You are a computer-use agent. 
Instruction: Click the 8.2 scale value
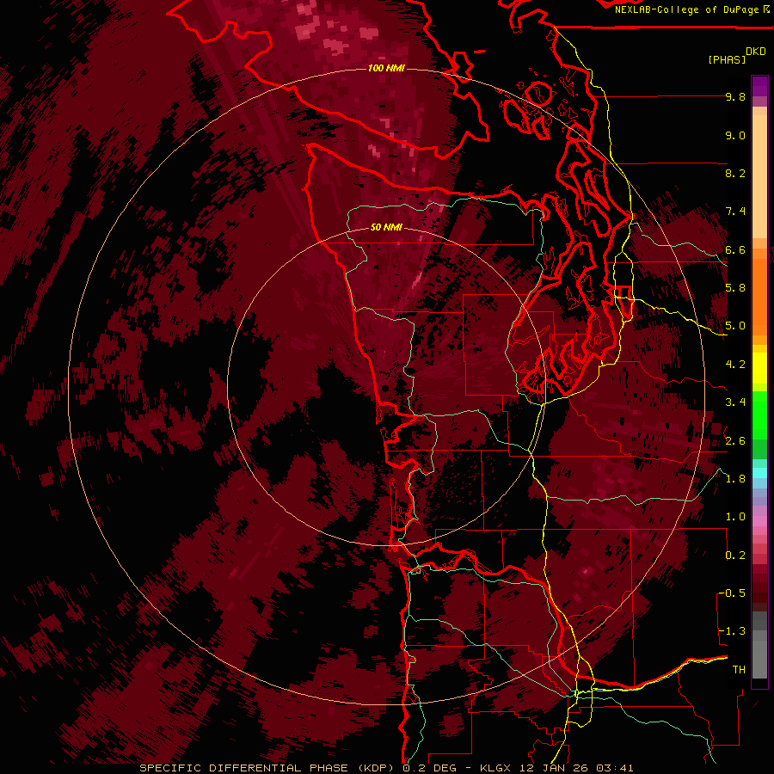click(x=735, y=174)
